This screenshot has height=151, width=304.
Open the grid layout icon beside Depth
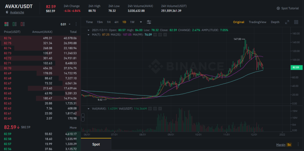296,22
